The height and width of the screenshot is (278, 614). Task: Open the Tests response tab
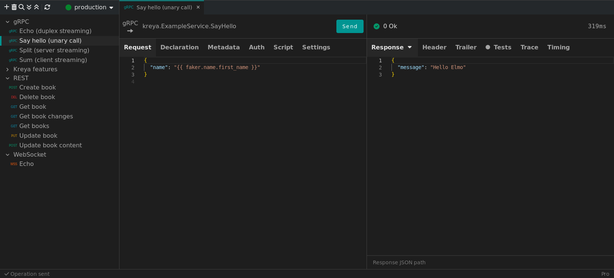coord(502,48)
